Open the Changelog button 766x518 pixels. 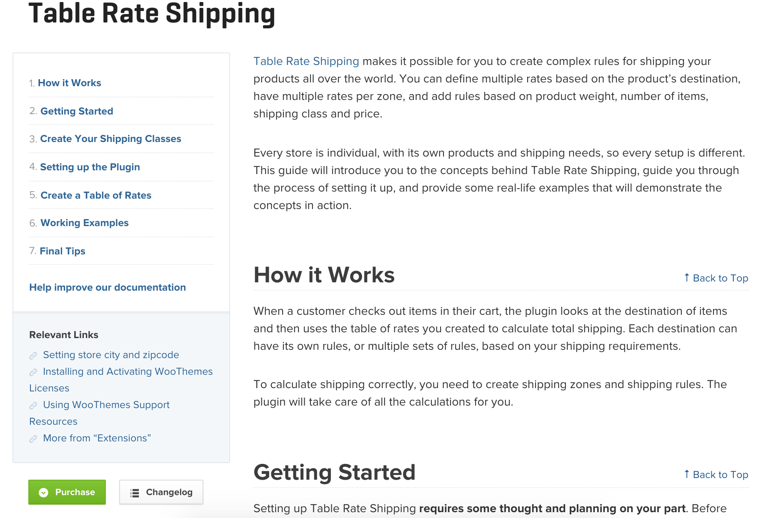(x=161, y=492)
